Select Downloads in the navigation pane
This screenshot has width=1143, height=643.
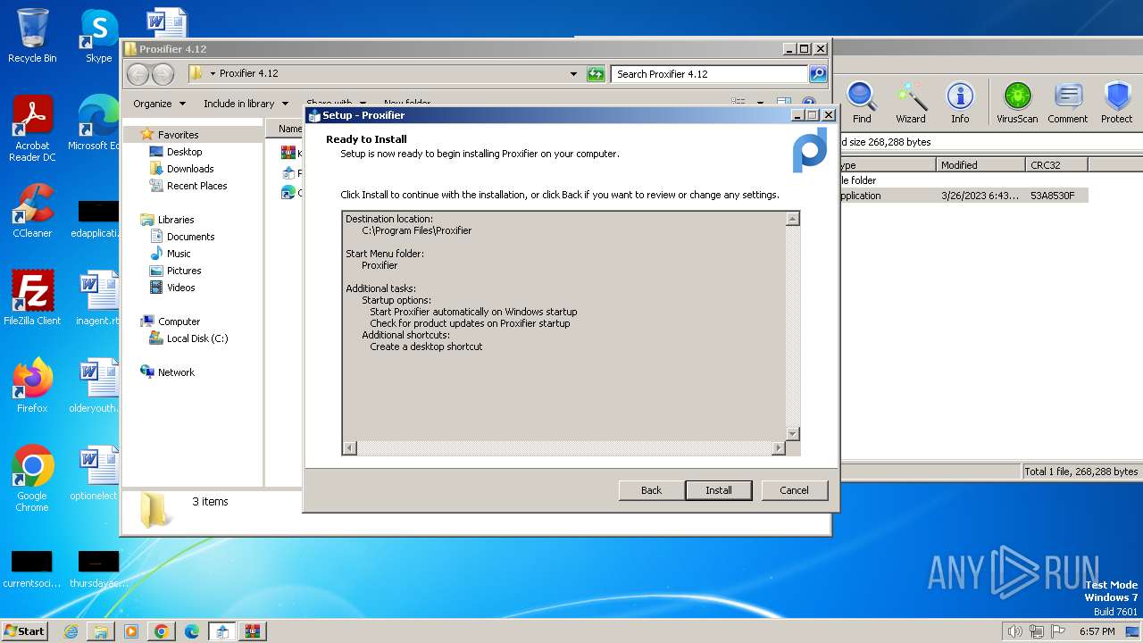click(x=190, y=169)
